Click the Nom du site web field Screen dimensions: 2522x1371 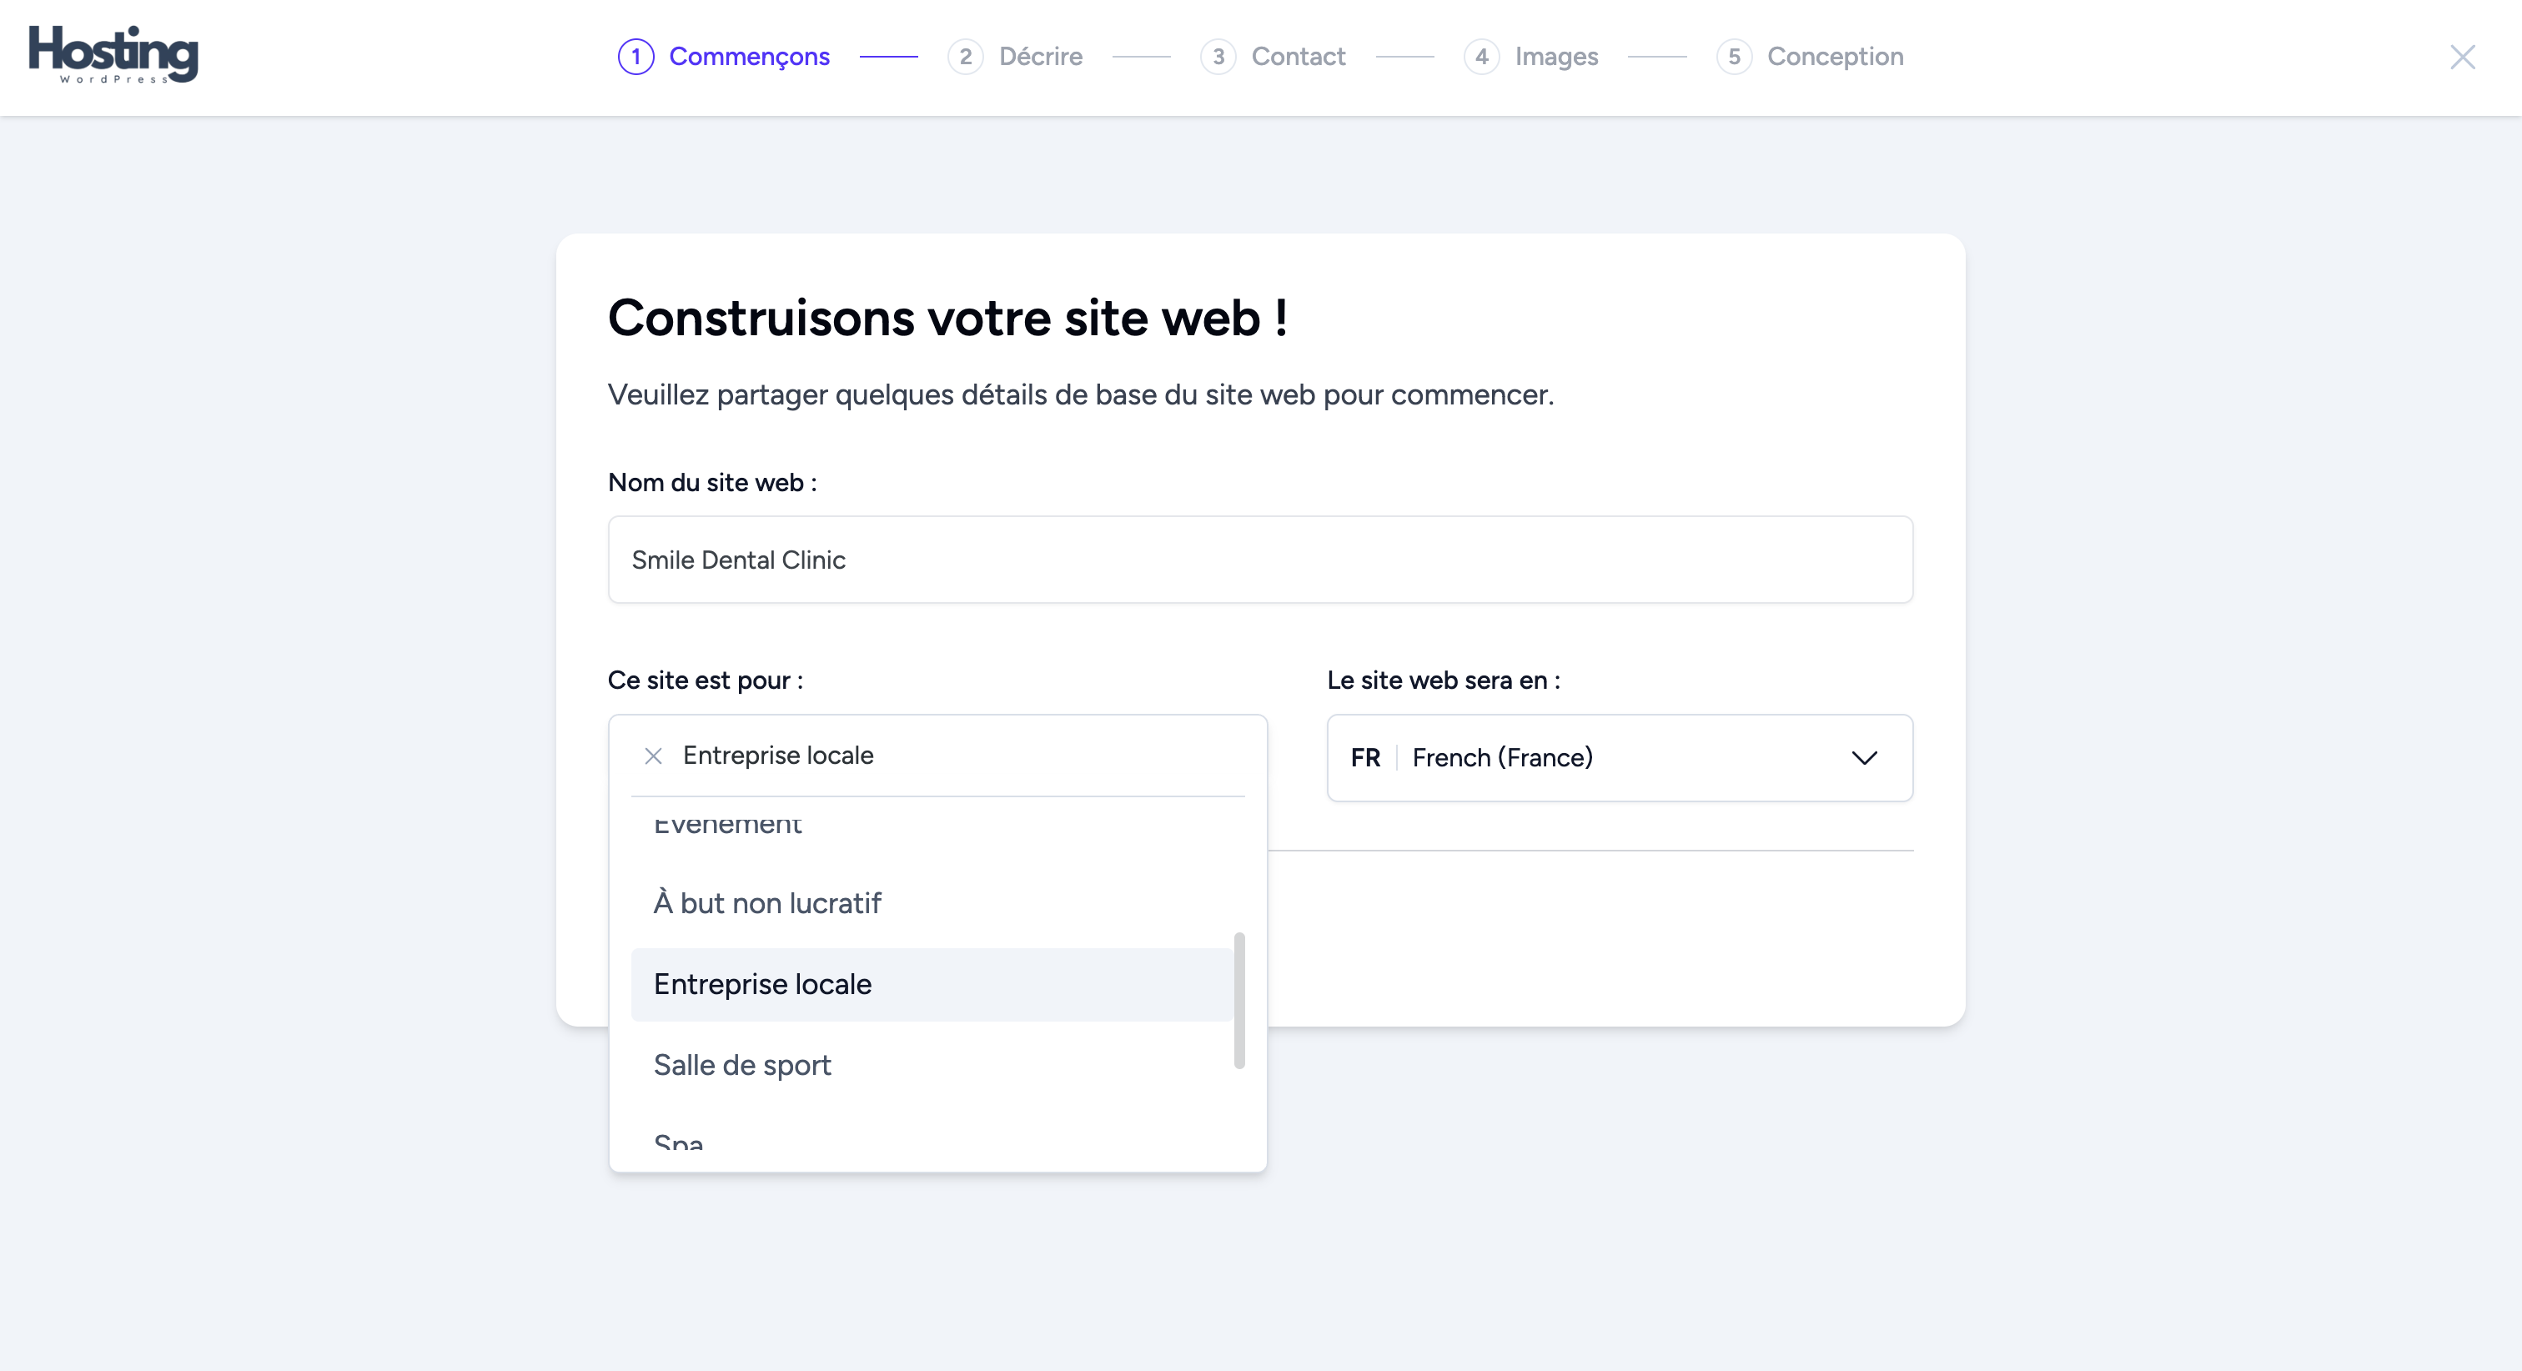pos(1260,560)
